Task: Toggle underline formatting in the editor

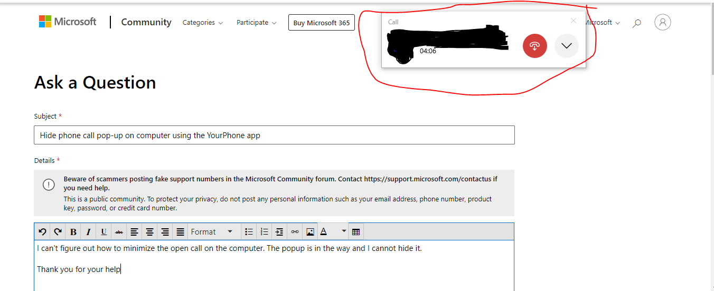Action: [x=104, y=232]
